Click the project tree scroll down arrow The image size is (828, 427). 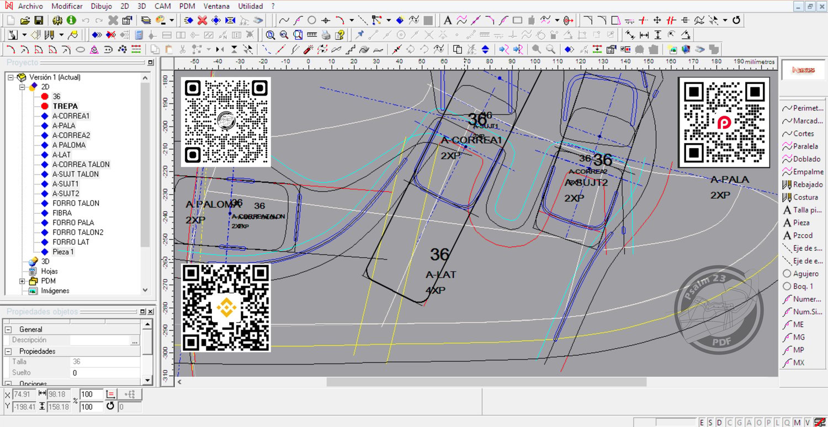(146, 290)
